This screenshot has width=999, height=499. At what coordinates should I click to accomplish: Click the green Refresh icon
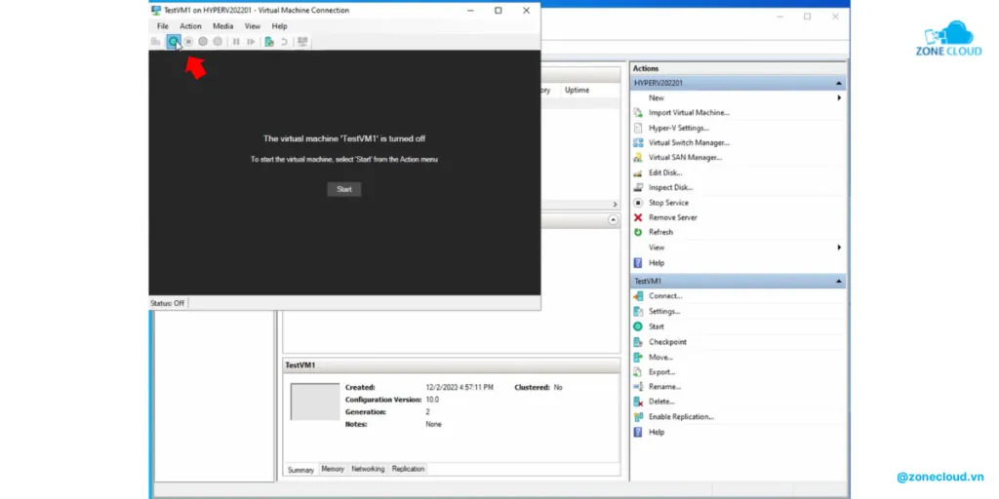pos(638,232)
